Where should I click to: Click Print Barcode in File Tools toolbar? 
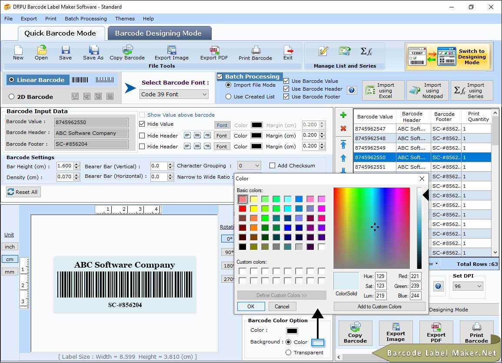[255, 53]
